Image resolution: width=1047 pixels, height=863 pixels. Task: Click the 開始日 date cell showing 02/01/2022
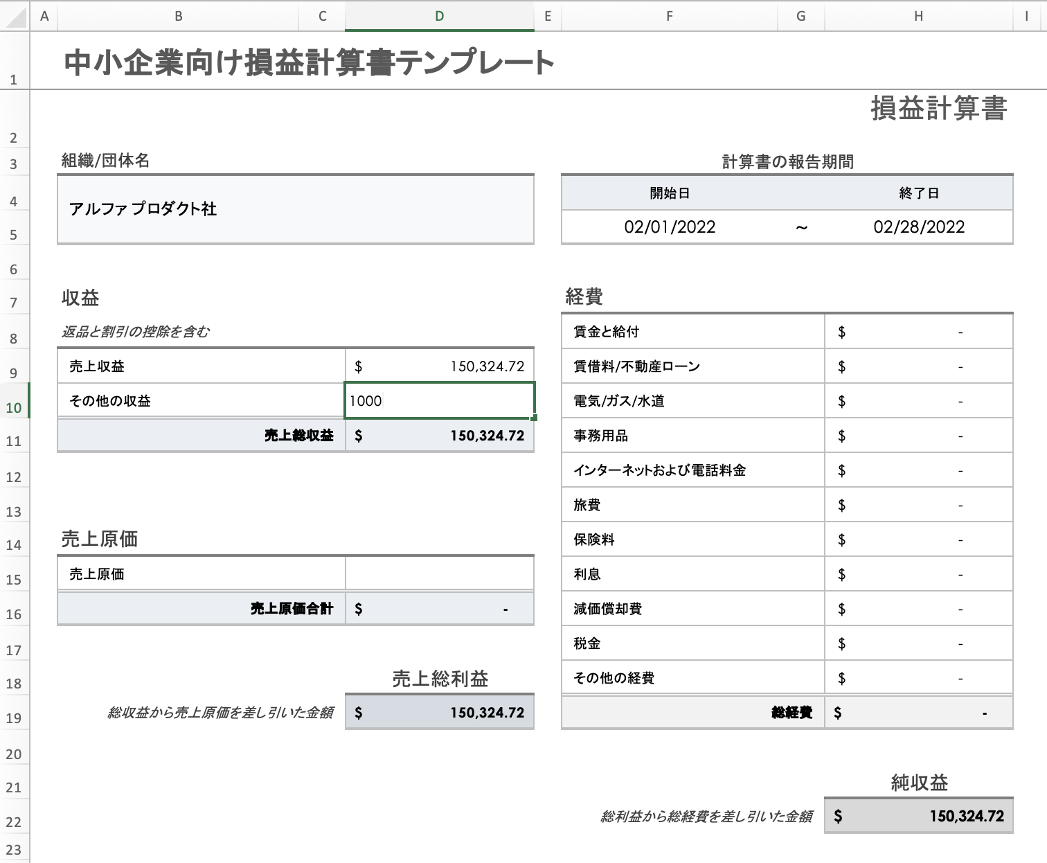670,226
